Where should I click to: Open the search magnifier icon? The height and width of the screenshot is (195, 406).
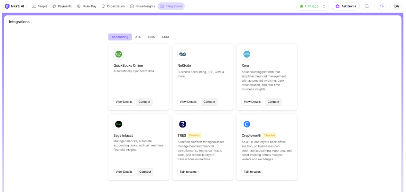(x=367, y=6)
